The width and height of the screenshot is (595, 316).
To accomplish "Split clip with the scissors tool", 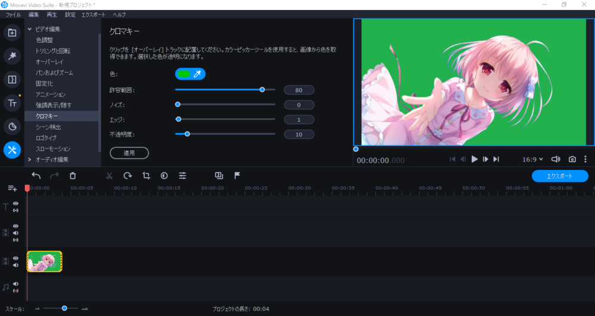I will click(109, 175).
